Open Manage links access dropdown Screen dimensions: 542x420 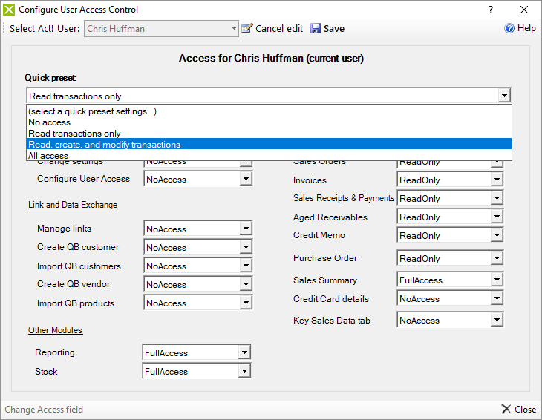246,229
